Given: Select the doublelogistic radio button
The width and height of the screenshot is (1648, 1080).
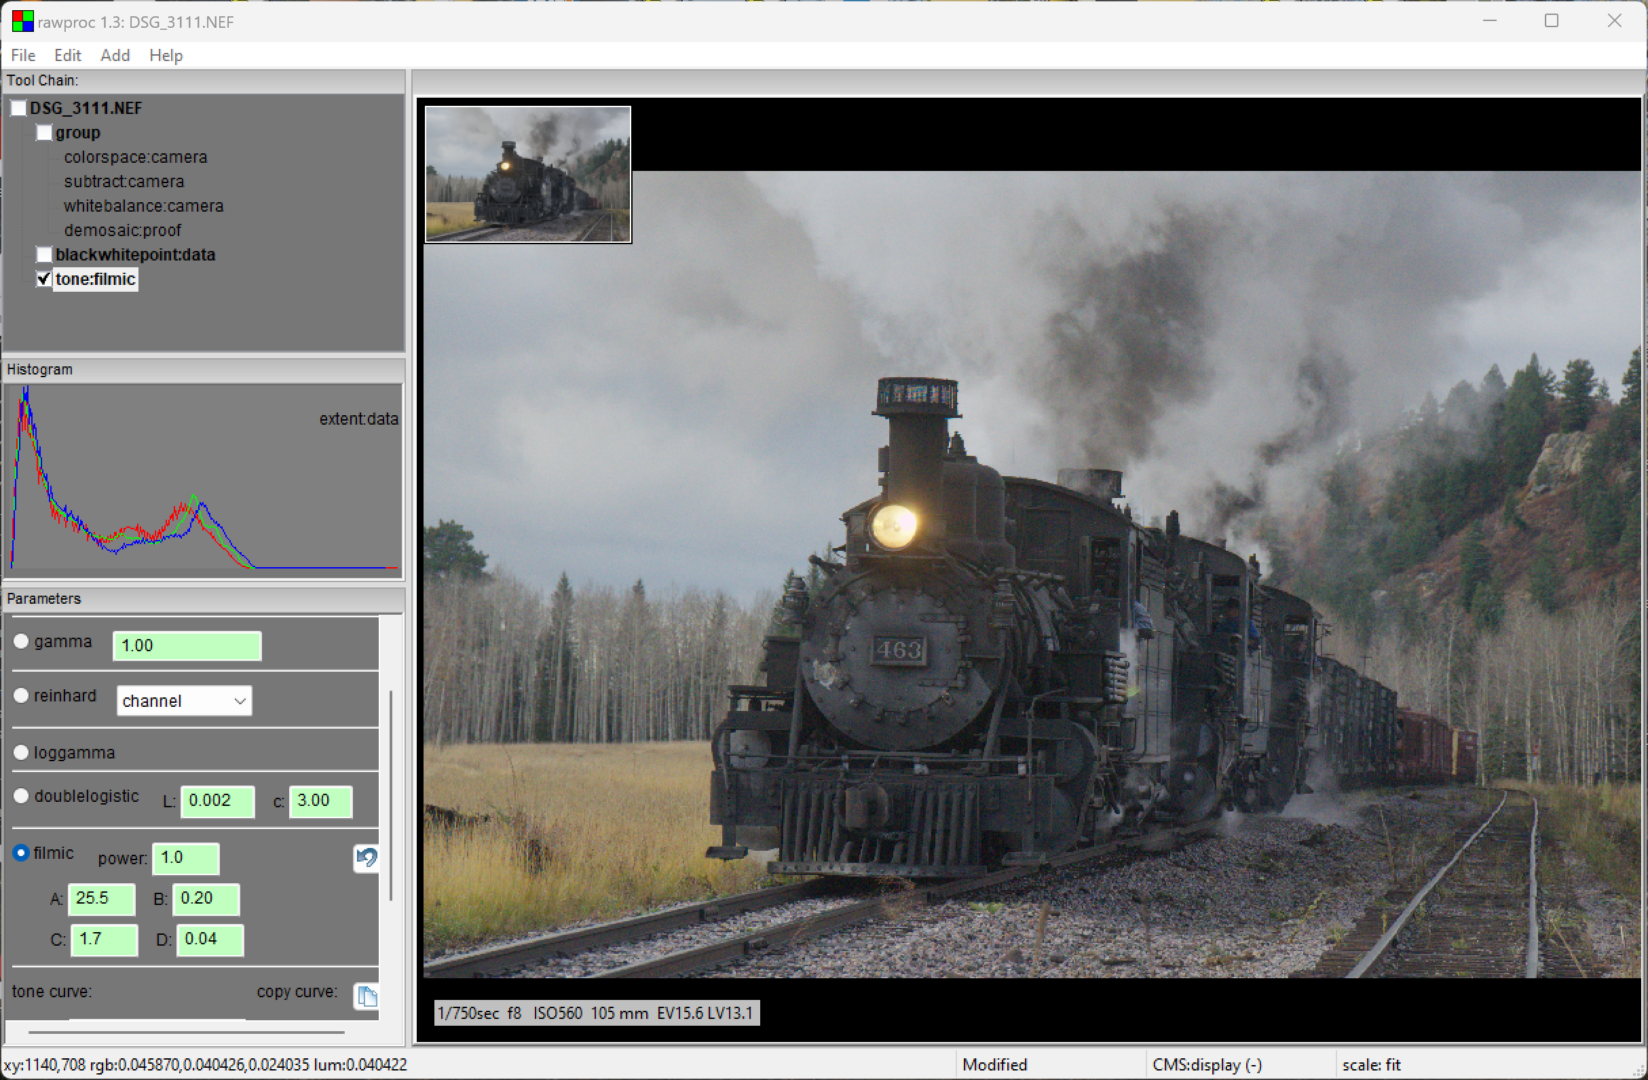Looking at the screenshot, I should coord(22,796).
